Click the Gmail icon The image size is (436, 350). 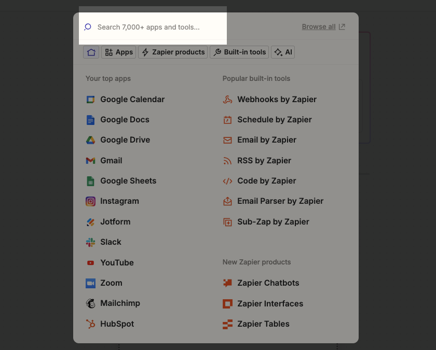pos(90,161)
